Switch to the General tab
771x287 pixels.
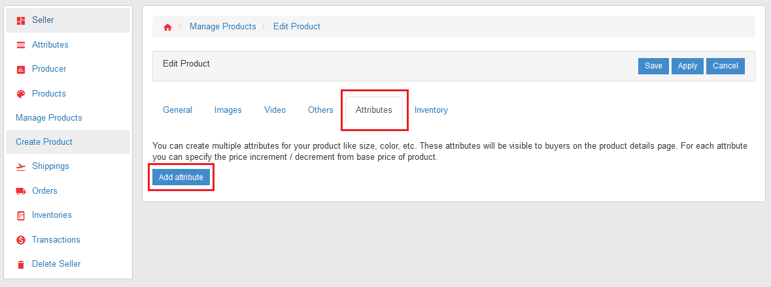177,110
